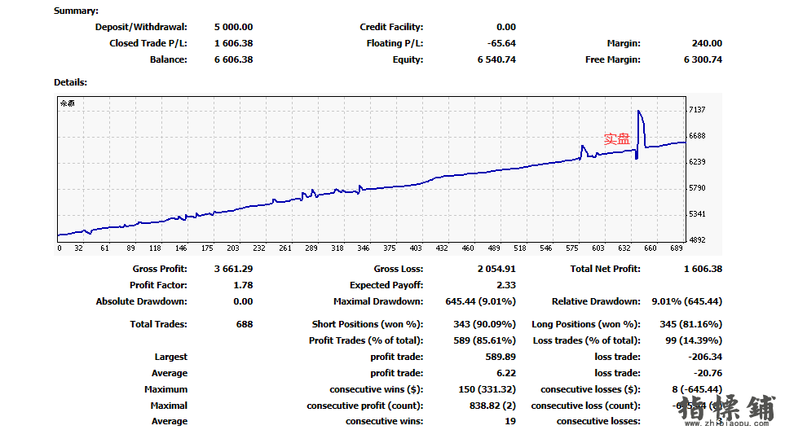Select Profit Trades value 589 (85.61%)
Screen dimensions: 785x430
485,340
